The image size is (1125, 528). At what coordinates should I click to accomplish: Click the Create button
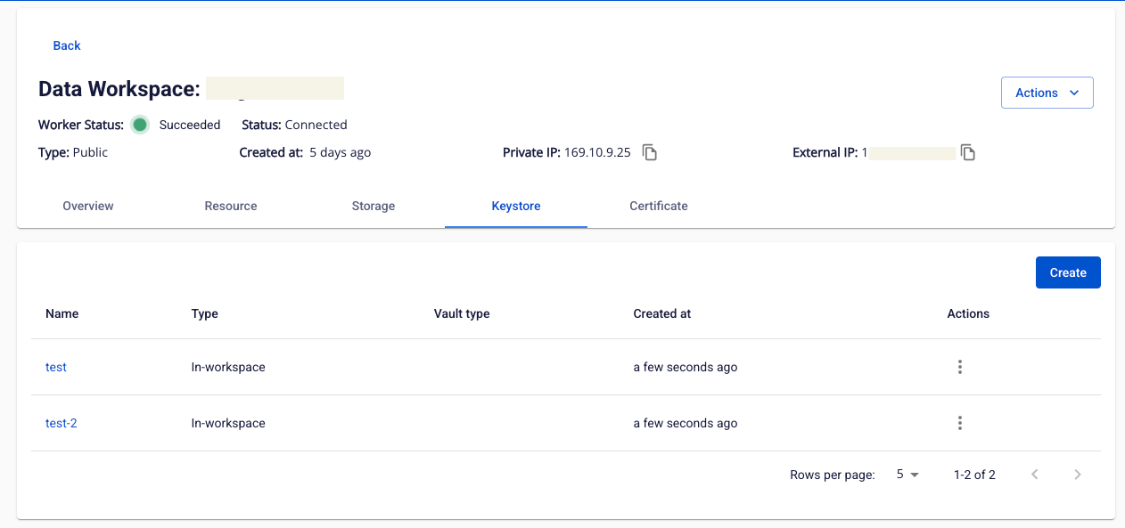(x=1068, y=272)
